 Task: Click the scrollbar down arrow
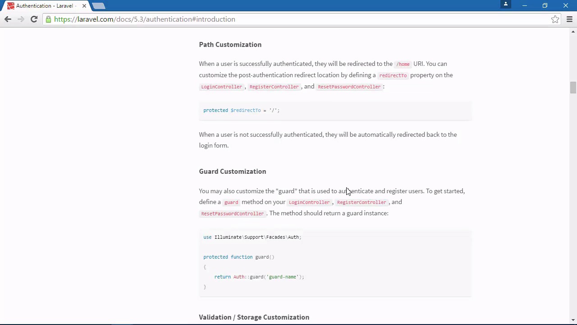573,320
